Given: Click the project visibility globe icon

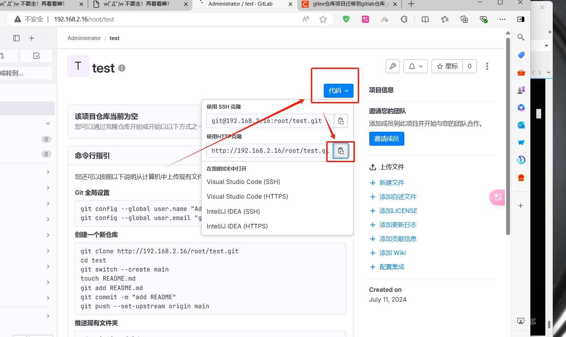Looking at the screenshot, I should [x=122, y=68].
